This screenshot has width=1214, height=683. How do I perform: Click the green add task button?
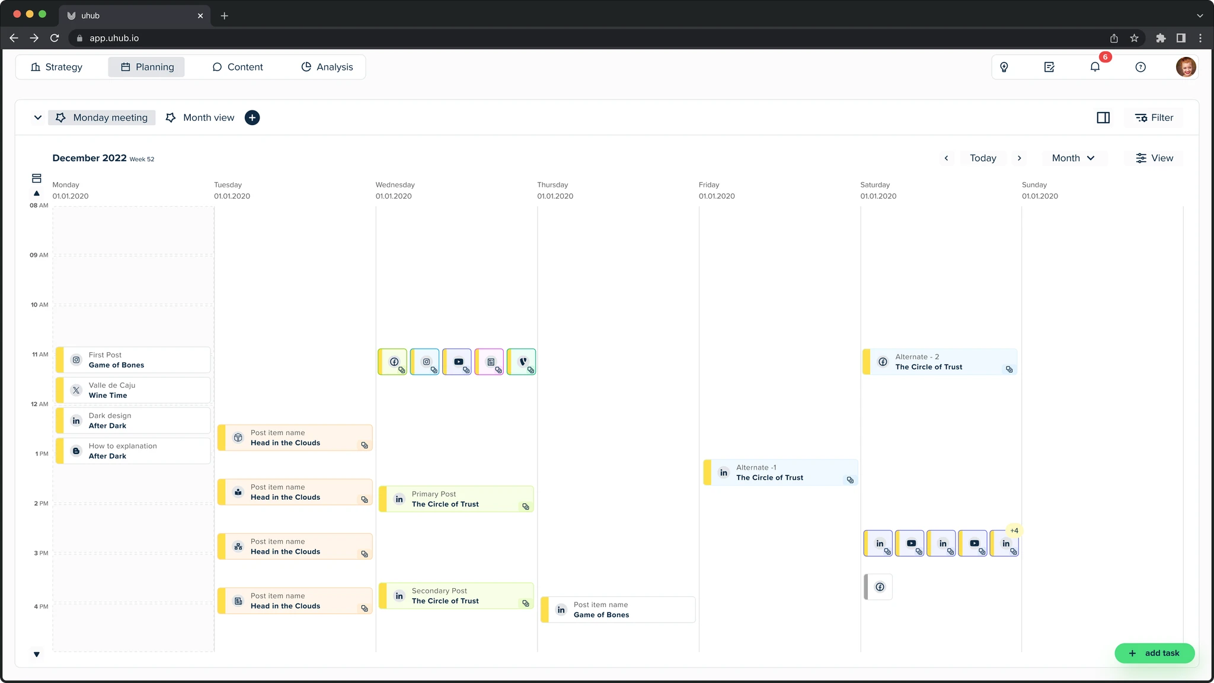click(x=1154, y=653)
